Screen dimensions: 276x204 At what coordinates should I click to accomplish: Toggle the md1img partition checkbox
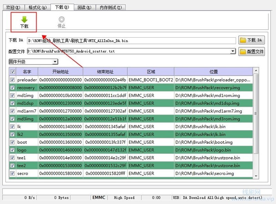[x=12, y=96]
